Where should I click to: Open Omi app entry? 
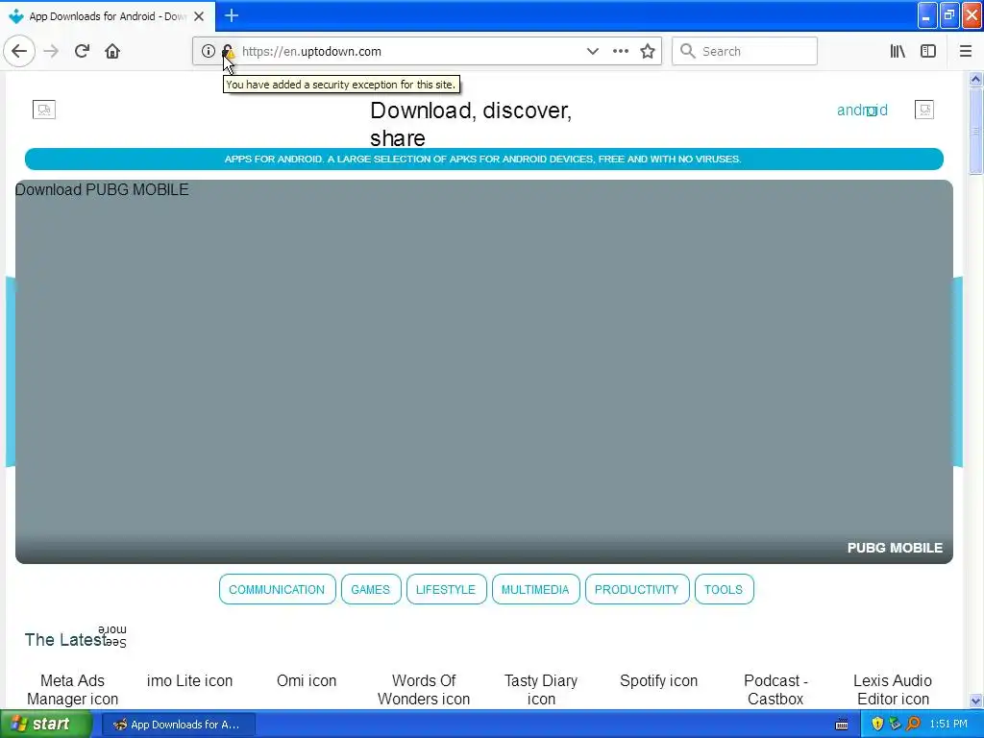(307, 681)
